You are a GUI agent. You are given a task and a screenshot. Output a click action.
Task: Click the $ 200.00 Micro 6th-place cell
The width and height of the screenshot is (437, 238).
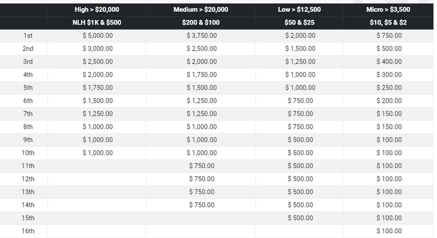389,101
